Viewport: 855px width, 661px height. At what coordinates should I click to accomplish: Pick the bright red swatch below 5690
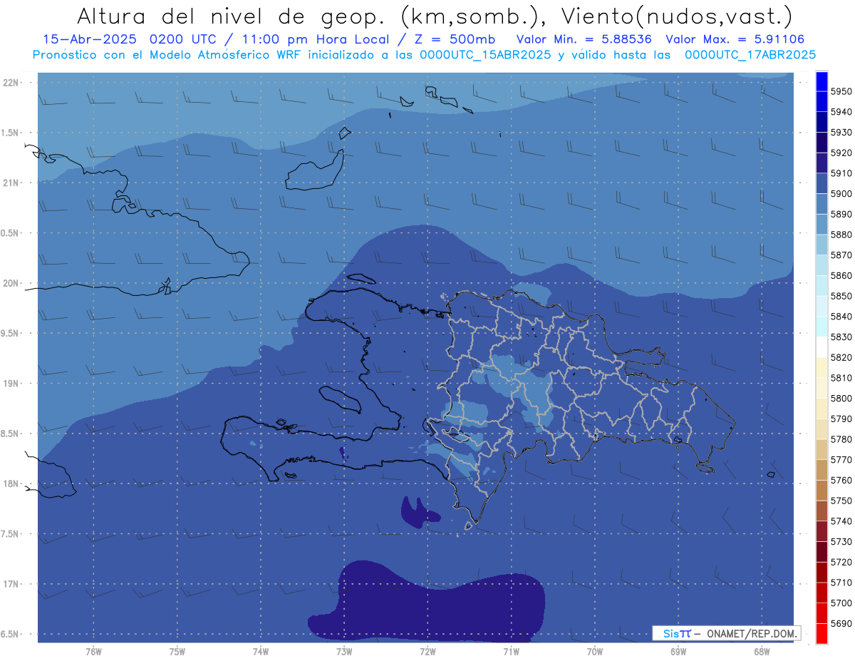pyautogui.click(x=822, y=633)
